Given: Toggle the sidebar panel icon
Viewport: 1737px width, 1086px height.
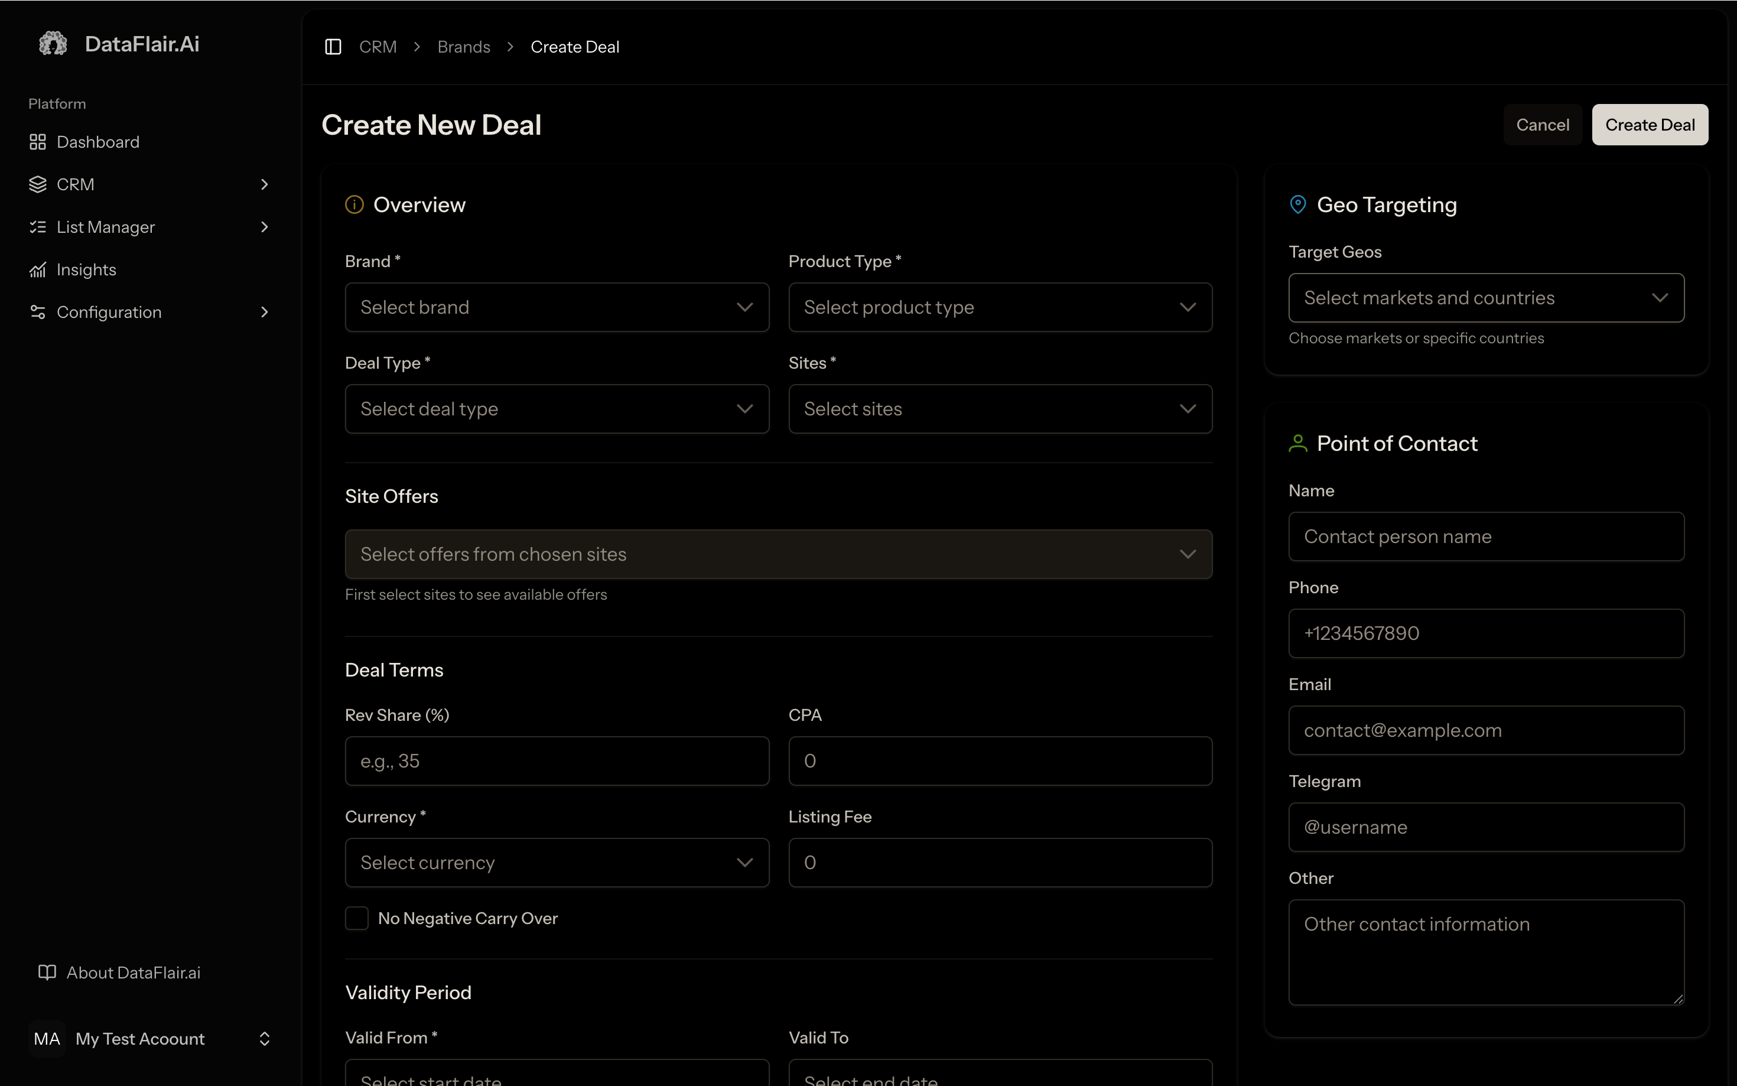Looking at the screenshot, I should (x=333, y=47).
